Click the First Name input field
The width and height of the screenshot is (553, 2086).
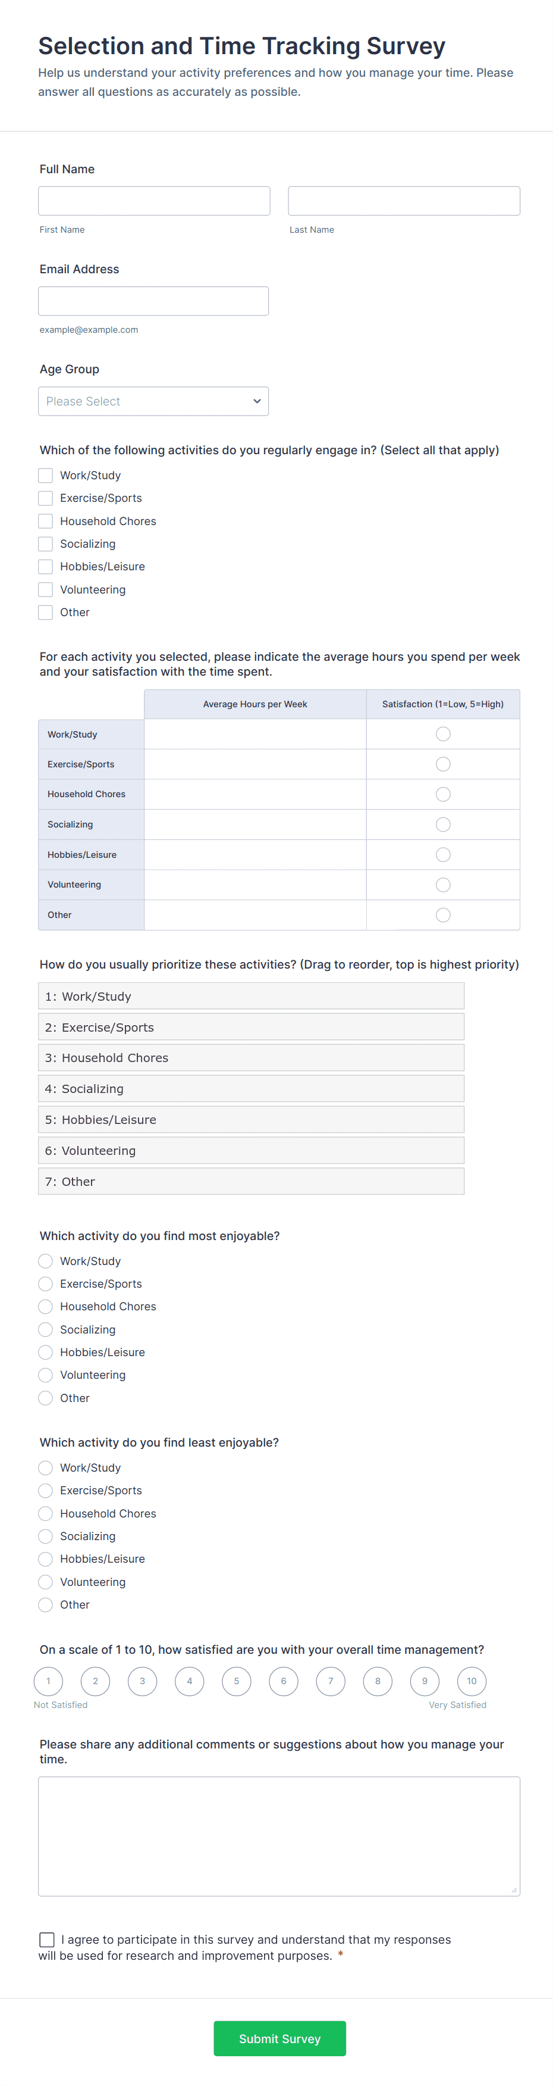[x=153, y=201]
